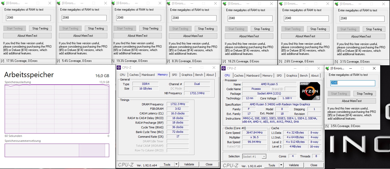The image size is (390, 169).
Task: Open Graphics tab in CPU-Z Processor window
Action: point(292,76)
